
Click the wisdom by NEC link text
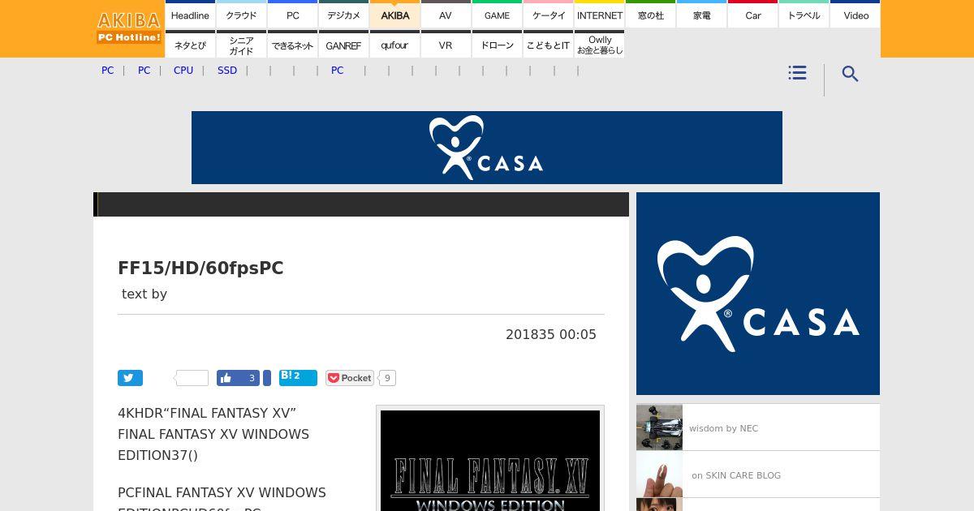[723, 428]
